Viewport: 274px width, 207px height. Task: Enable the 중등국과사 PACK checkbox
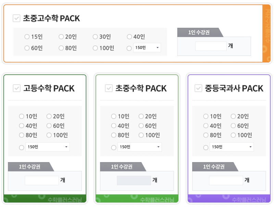[x=198, y=88]
